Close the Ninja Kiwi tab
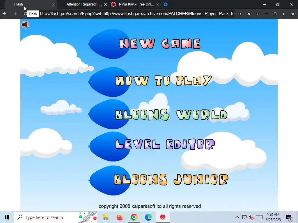The width and height of the screenshot is (298, 223). click(x=158, y=4)
